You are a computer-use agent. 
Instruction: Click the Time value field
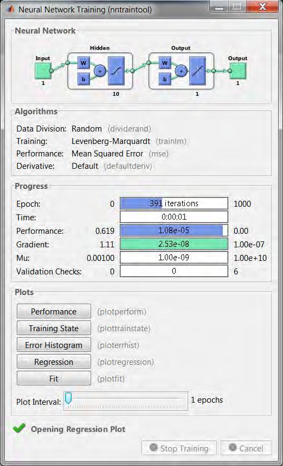(x=174, y=217)
